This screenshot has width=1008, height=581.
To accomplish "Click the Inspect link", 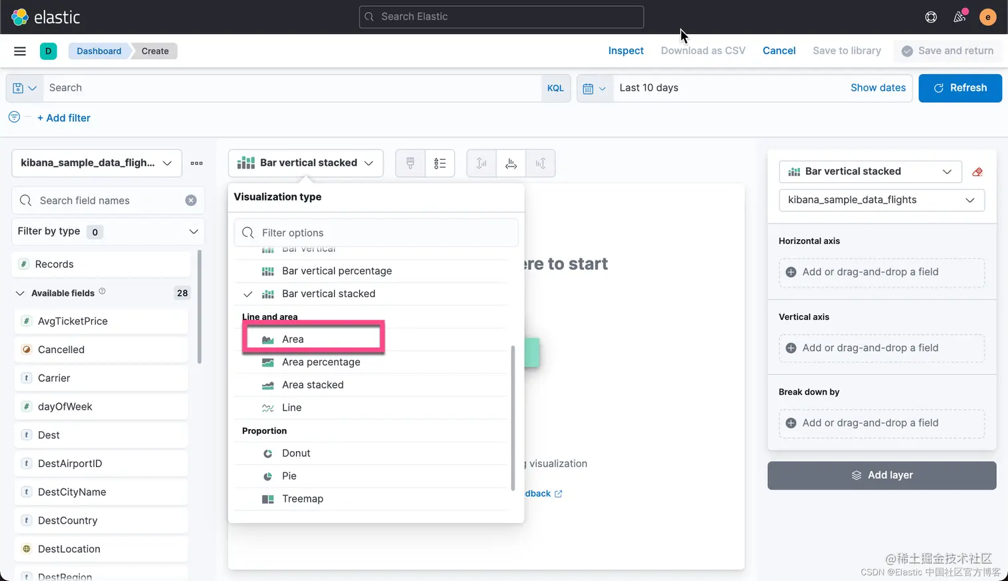I will pos(626,51).
